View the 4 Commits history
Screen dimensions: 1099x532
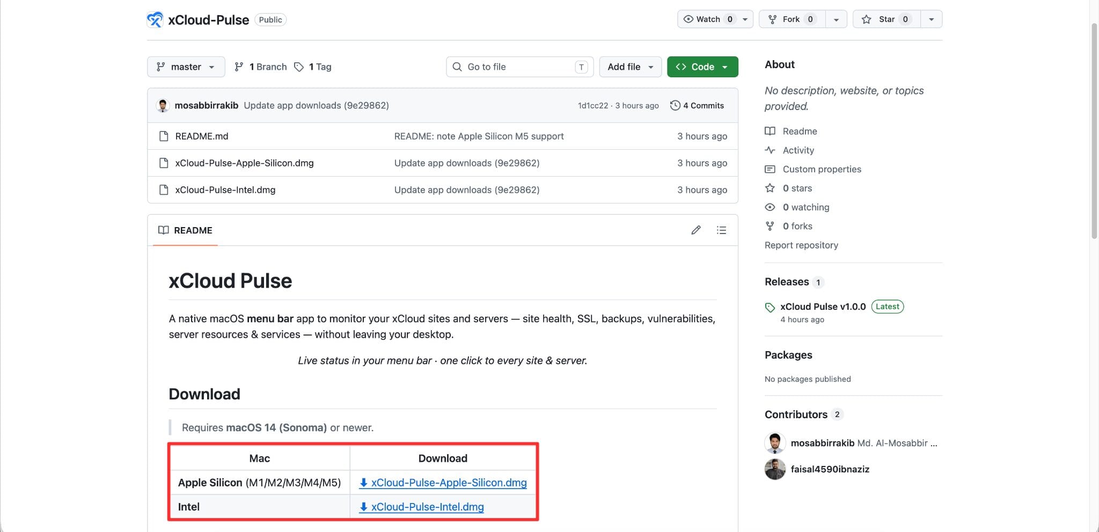pos(697,105)
